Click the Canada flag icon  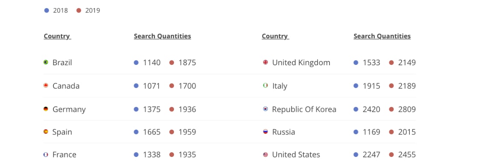pos(46,86)
